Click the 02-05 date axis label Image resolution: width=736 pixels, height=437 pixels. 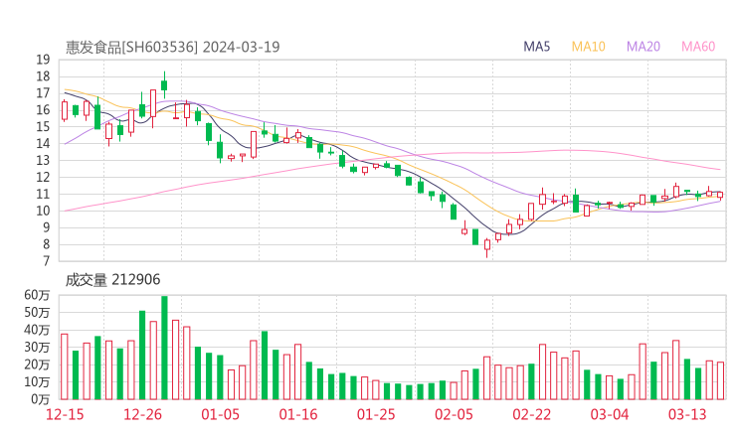454,414
